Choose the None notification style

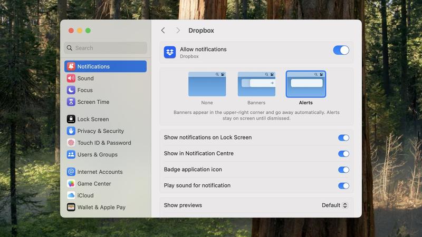tap(207, 84)
